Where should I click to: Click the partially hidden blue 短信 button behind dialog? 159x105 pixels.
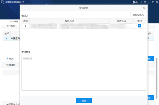point(151,59)
